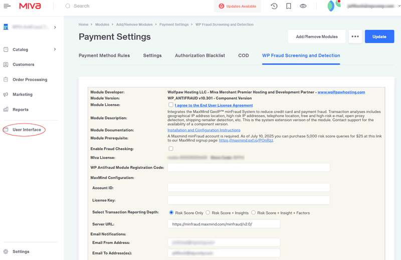Click the blue Update button
The width and height of the screenshot is (401, 260).
click(379, 36)
